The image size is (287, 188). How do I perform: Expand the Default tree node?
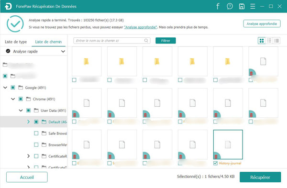click(x=28, y=122)
